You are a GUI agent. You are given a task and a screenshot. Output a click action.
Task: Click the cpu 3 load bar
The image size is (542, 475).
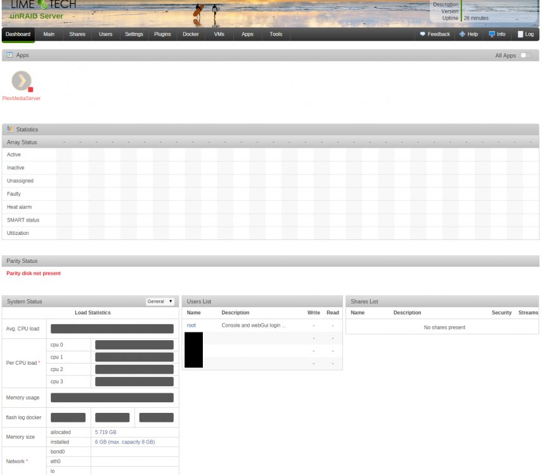coord(134,381)
